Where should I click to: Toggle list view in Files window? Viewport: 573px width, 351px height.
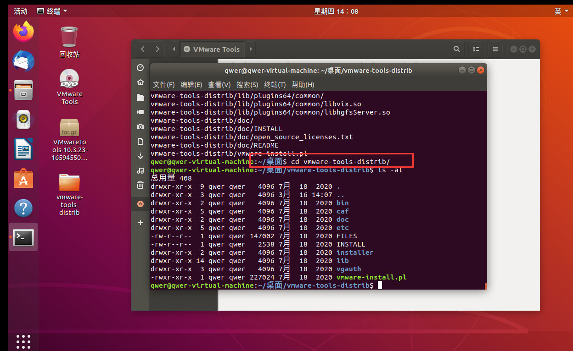click(x=476, y=49)
